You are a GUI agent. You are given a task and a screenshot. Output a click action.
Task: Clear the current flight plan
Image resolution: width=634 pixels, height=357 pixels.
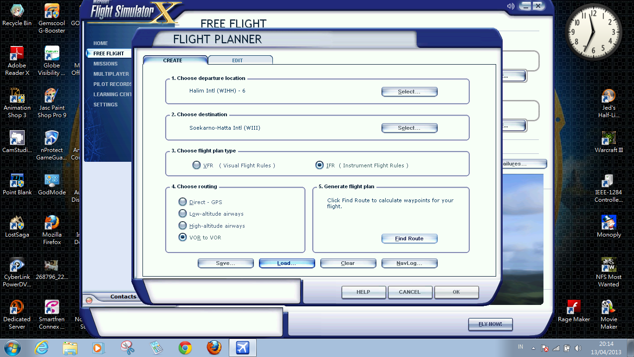348,264
